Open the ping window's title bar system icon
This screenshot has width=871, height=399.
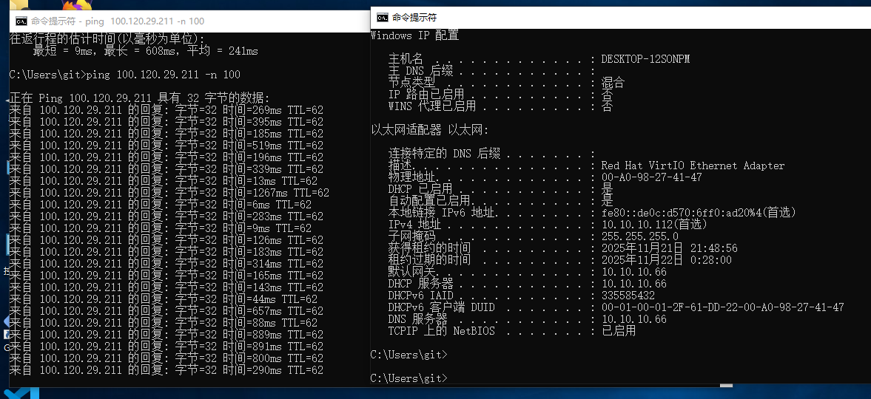pyautogui.click(x=21, y=21)
